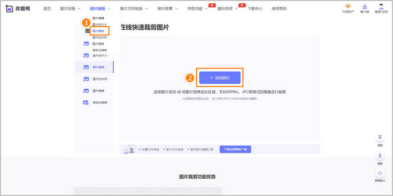Click the sidebar 图片改大小 icon

pos(86,56)
